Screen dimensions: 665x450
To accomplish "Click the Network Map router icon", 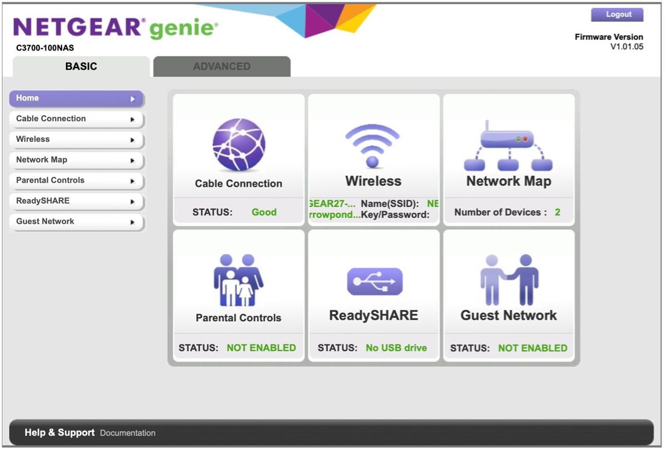I will tap(508, 143).
